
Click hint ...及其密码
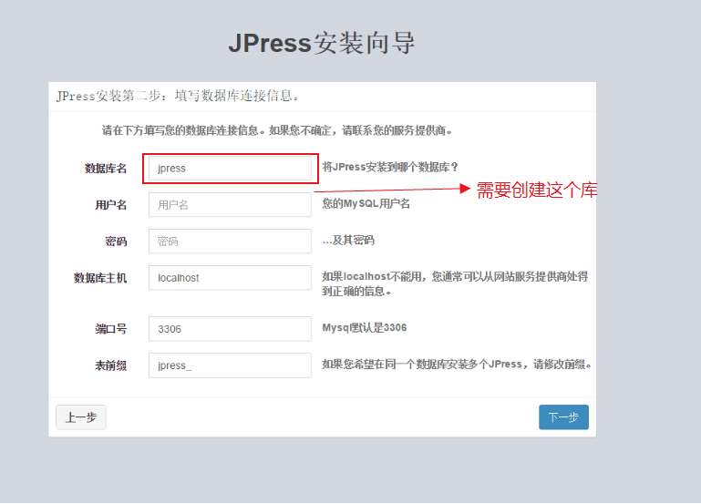coord(348,241)
